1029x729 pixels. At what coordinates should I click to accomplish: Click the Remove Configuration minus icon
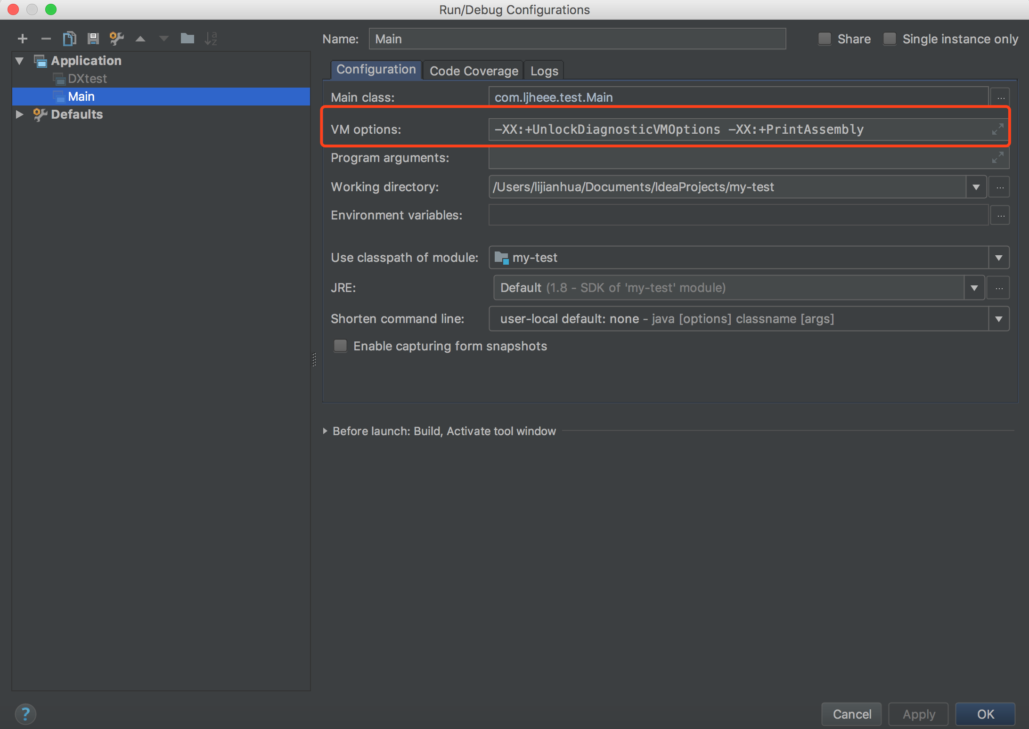(46, 39)
